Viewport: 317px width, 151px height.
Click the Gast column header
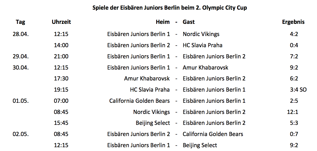coord(189,22)
